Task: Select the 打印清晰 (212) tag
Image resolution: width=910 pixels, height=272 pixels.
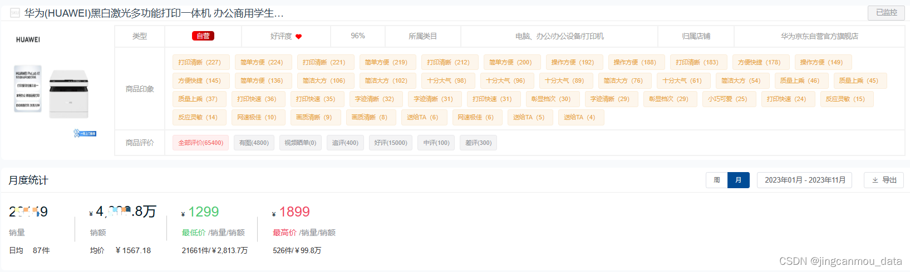Action: [x=449, y=62]
